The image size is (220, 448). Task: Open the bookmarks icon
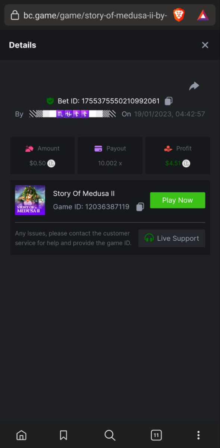tap(63, 435)
